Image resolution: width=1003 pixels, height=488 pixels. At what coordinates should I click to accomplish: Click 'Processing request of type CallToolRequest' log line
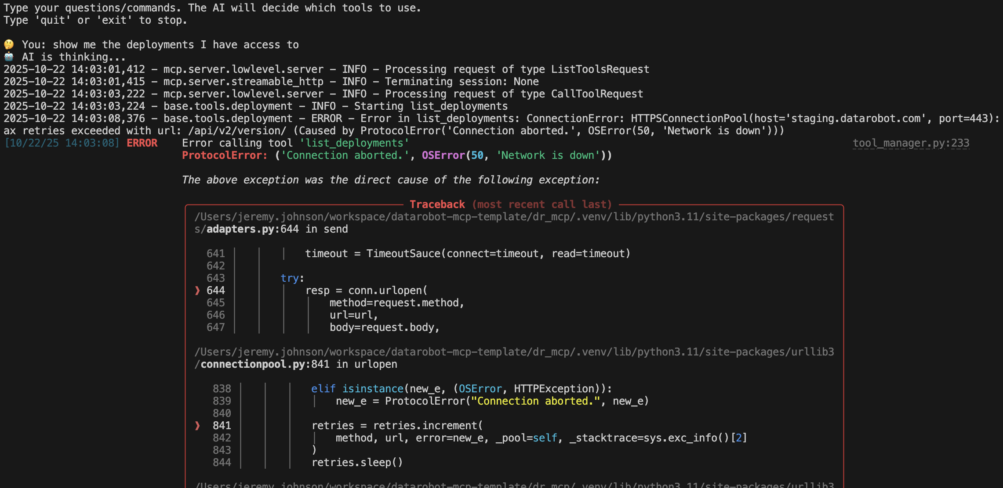coord(514,94)
